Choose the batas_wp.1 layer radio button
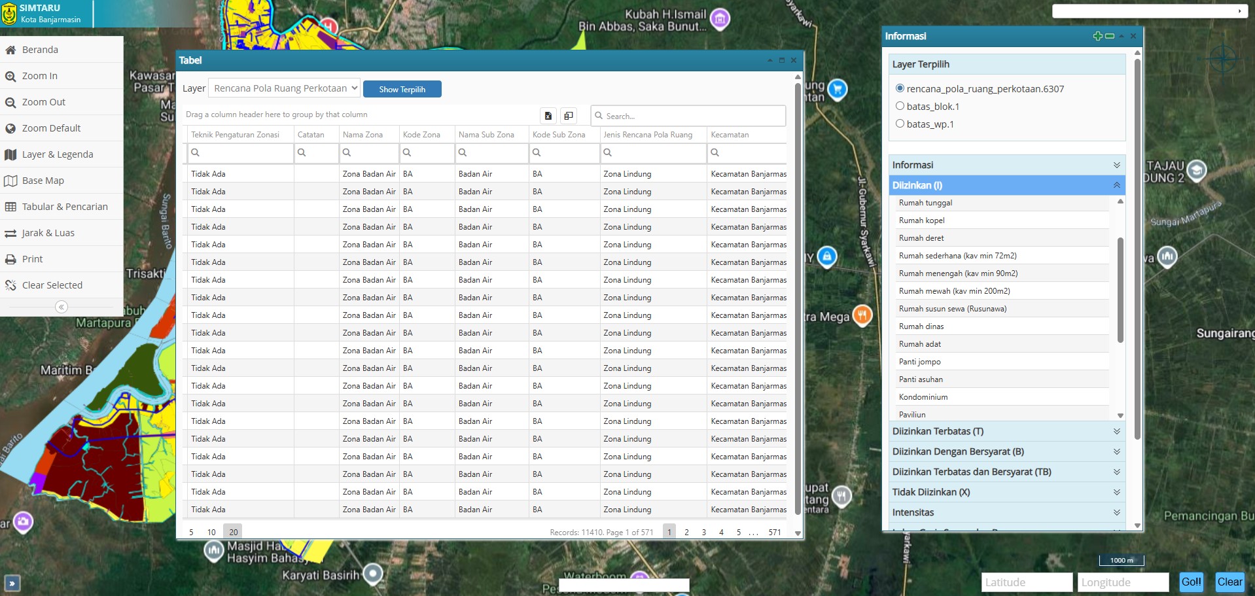The height and width of the screenshot is (596, 1255). [x=900, y=124]
